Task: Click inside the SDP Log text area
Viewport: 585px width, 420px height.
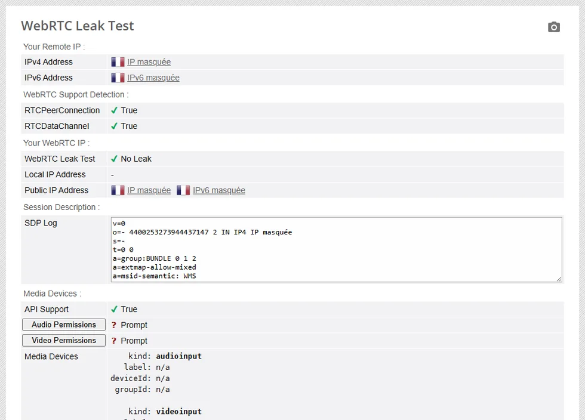Action: [x=336, y=249]
